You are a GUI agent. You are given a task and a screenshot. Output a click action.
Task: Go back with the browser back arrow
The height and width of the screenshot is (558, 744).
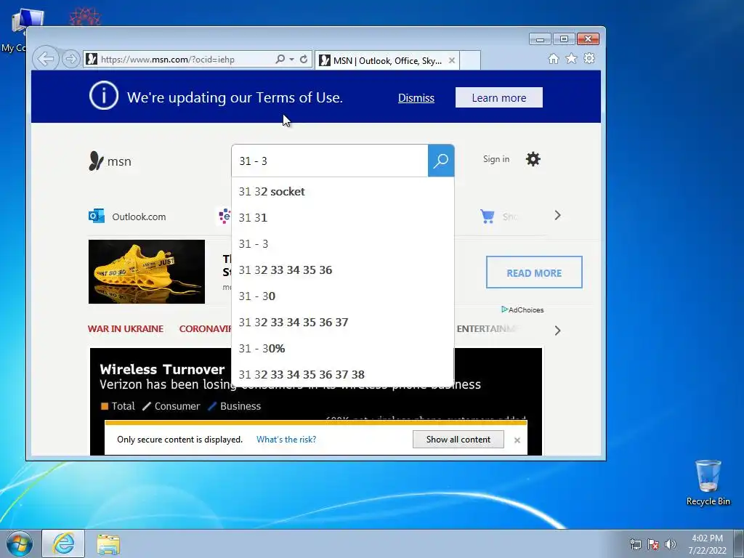[x=46, y=60]
